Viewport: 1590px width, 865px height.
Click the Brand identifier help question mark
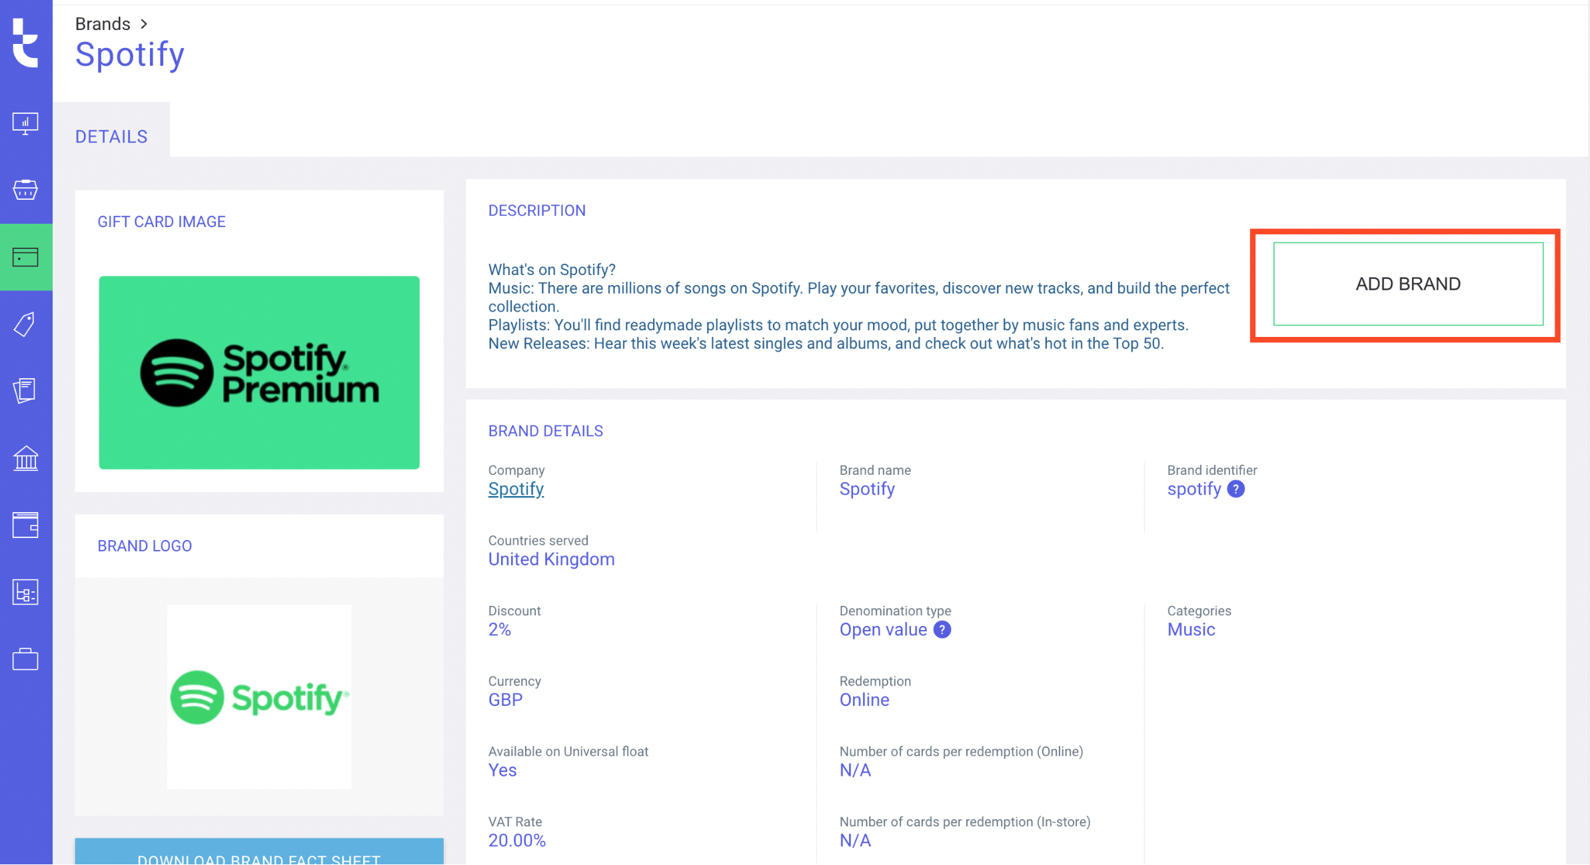point(1235,489)
